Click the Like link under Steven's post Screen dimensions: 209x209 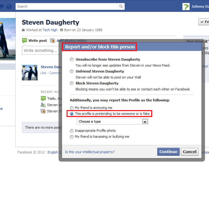pyautogui.click(x=43, y=73)
